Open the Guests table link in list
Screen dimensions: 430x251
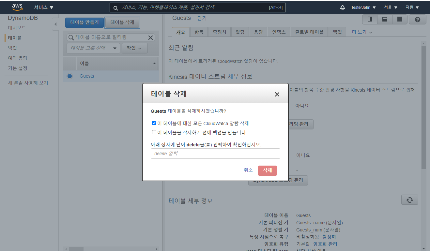pyautogui.click(x=87, y=76)
